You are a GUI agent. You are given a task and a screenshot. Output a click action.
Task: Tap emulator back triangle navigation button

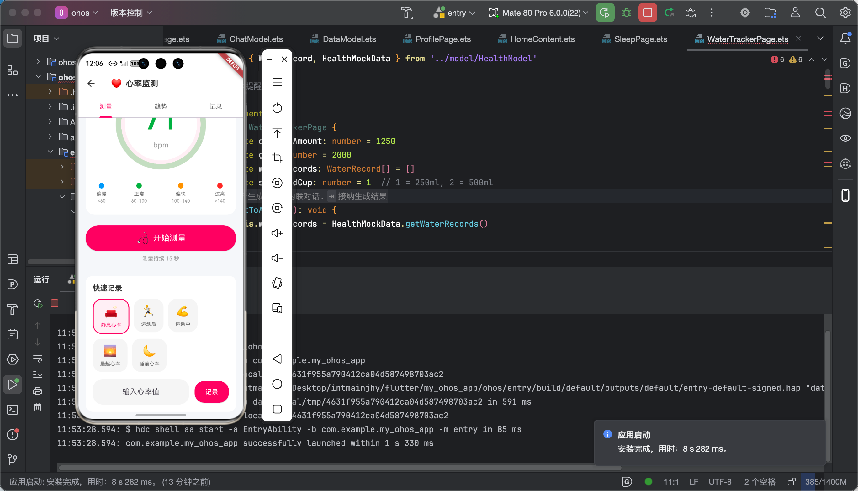click(277, 359)
